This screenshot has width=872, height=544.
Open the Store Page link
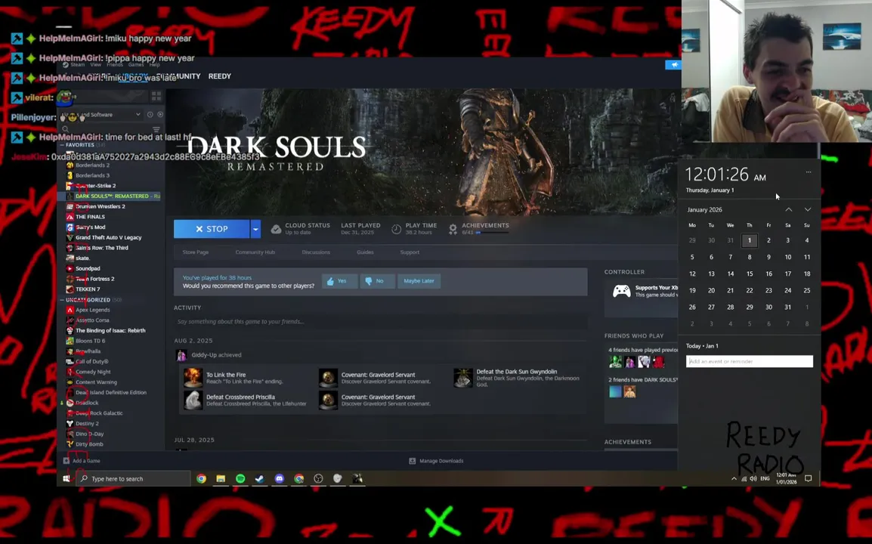click(x=195, y=252)
